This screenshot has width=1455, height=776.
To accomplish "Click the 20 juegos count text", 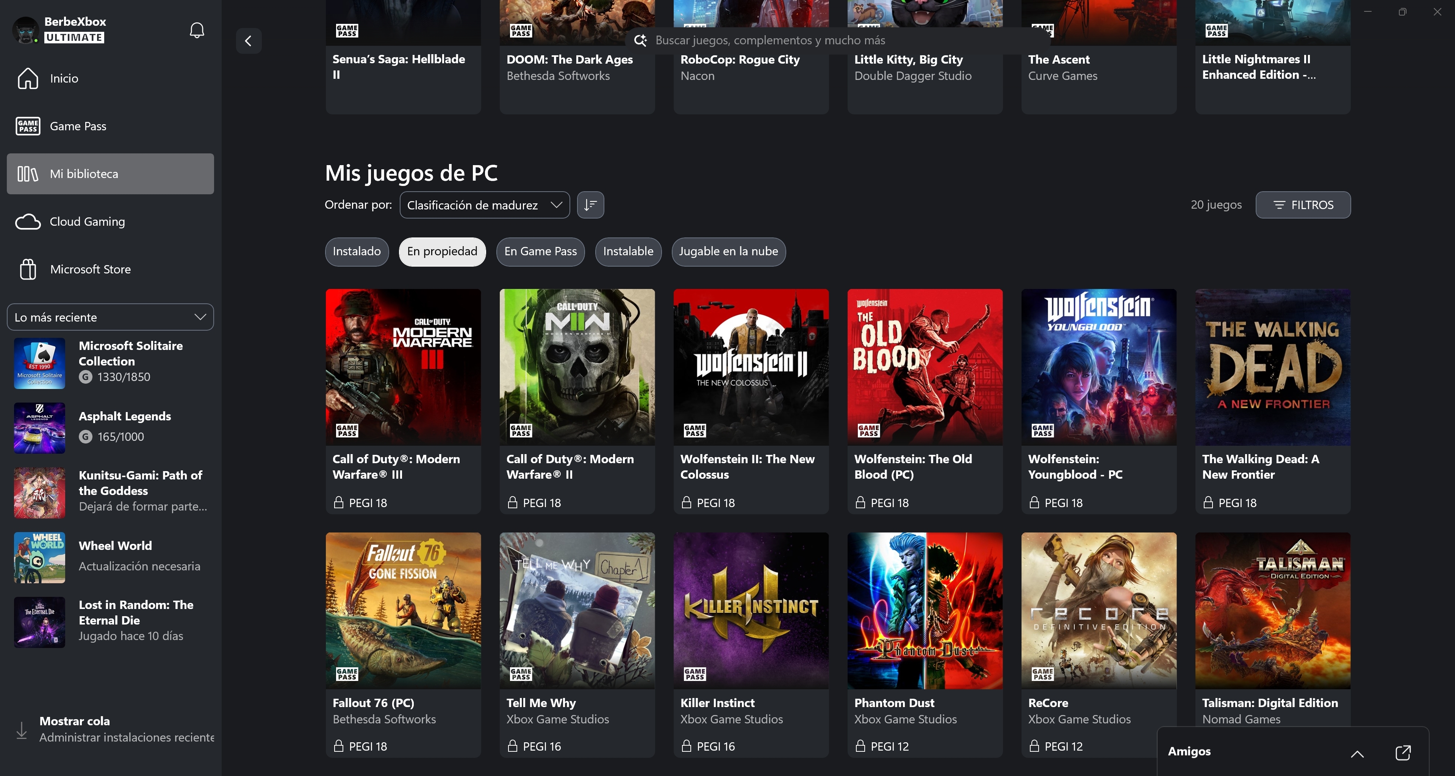I will point(1216,205).
